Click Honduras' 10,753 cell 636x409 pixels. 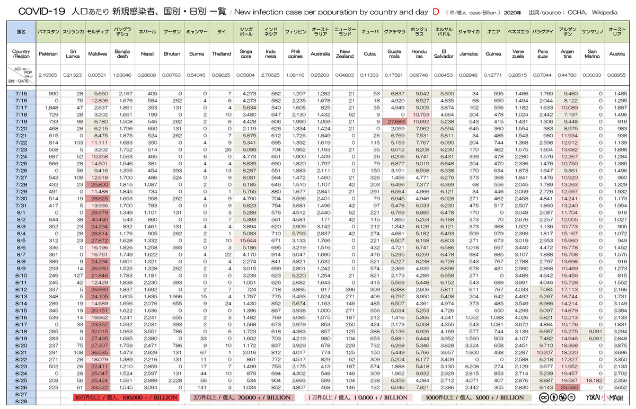pos(420,114)
